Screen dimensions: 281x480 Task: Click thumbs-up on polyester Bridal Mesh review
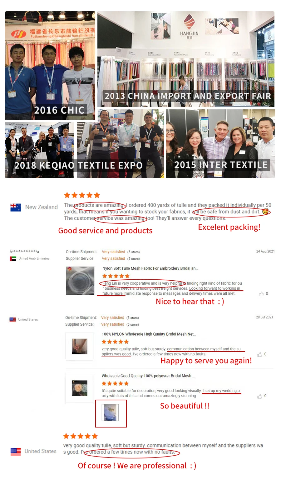pyautogui.click(x=260, y=396)
